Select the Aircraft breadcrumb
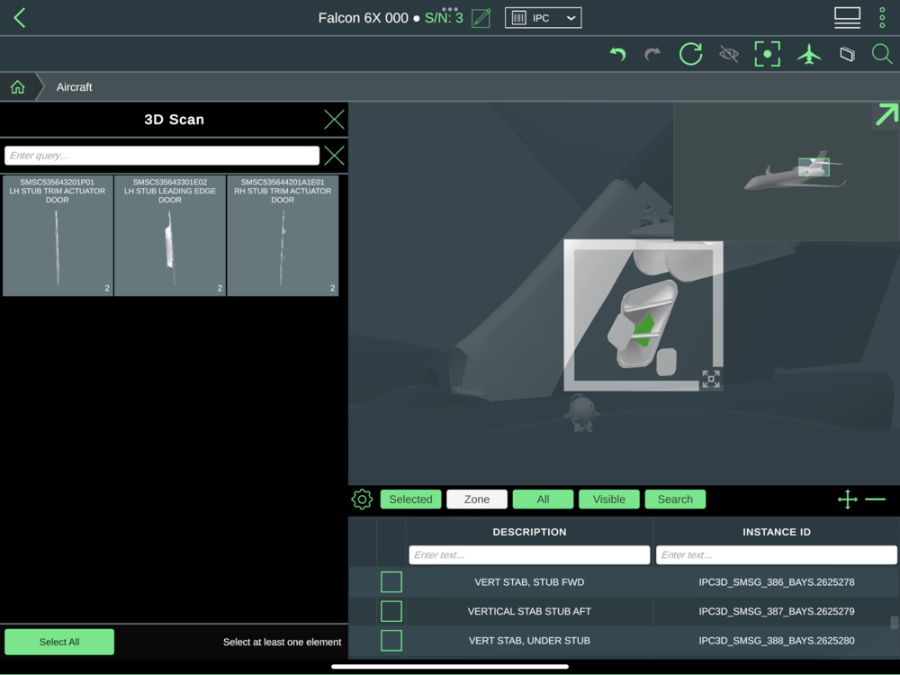This screenshot has width=900, height=675. click(x=74, y=87)
